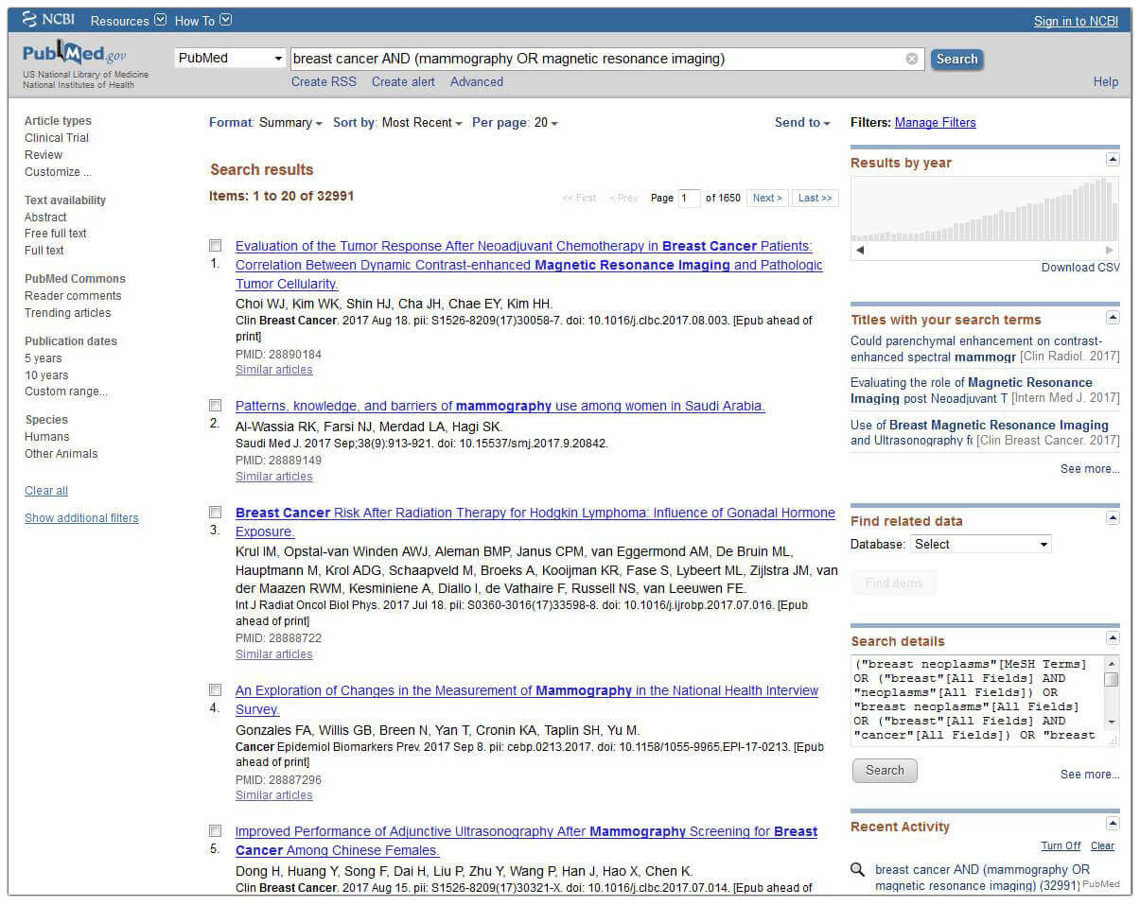Image resolution: width=1140 pixels, height=906 pixels.
Task: Open Manage Filters link
Action: (x=935, y=123)
